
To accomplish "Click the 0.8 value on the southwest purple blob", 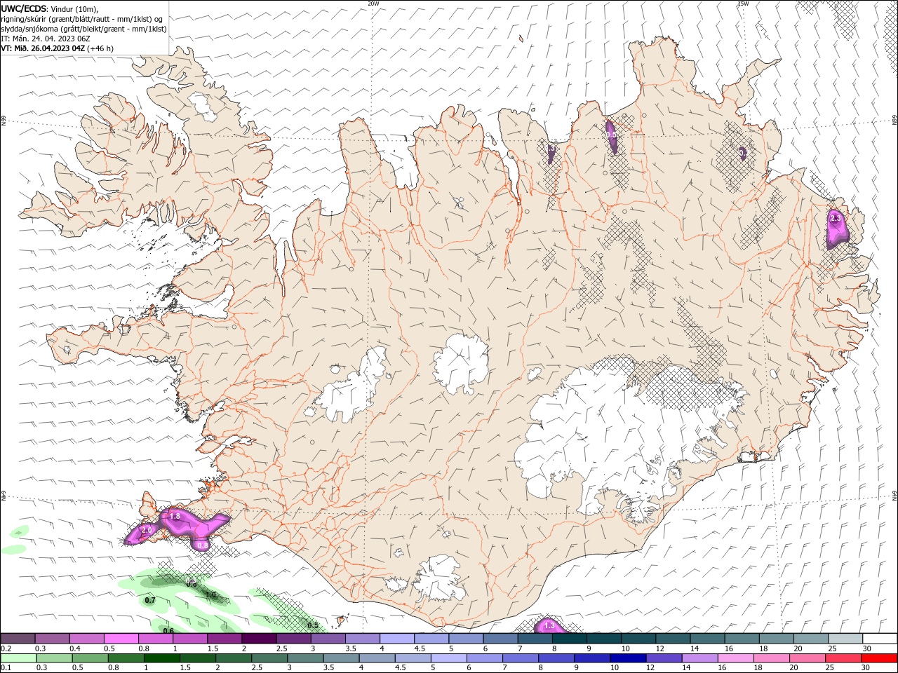I will pyautogui.click(x=203, y=545).
